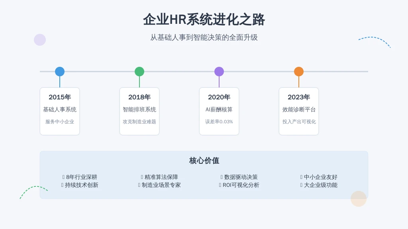The width and height of the screenshot is (408, 229).
Task: Select the 大企业级功能 bullet item
Action: [320, 185]
